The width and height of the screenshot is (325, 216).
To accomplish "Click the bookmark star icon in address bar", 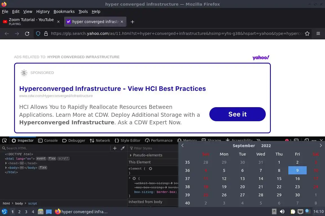I will (x=307, y=34).
